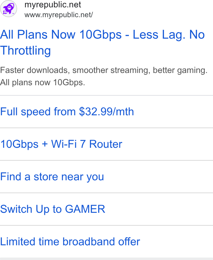Click the word 'Throttling' in the headline

pos(25,50)
